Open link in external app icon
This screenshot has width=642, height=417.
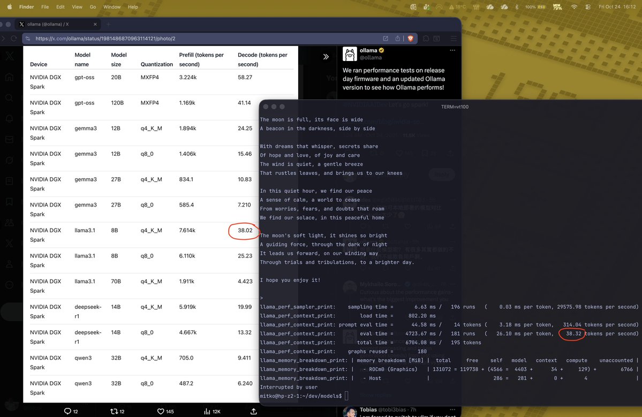coord(386,39)
